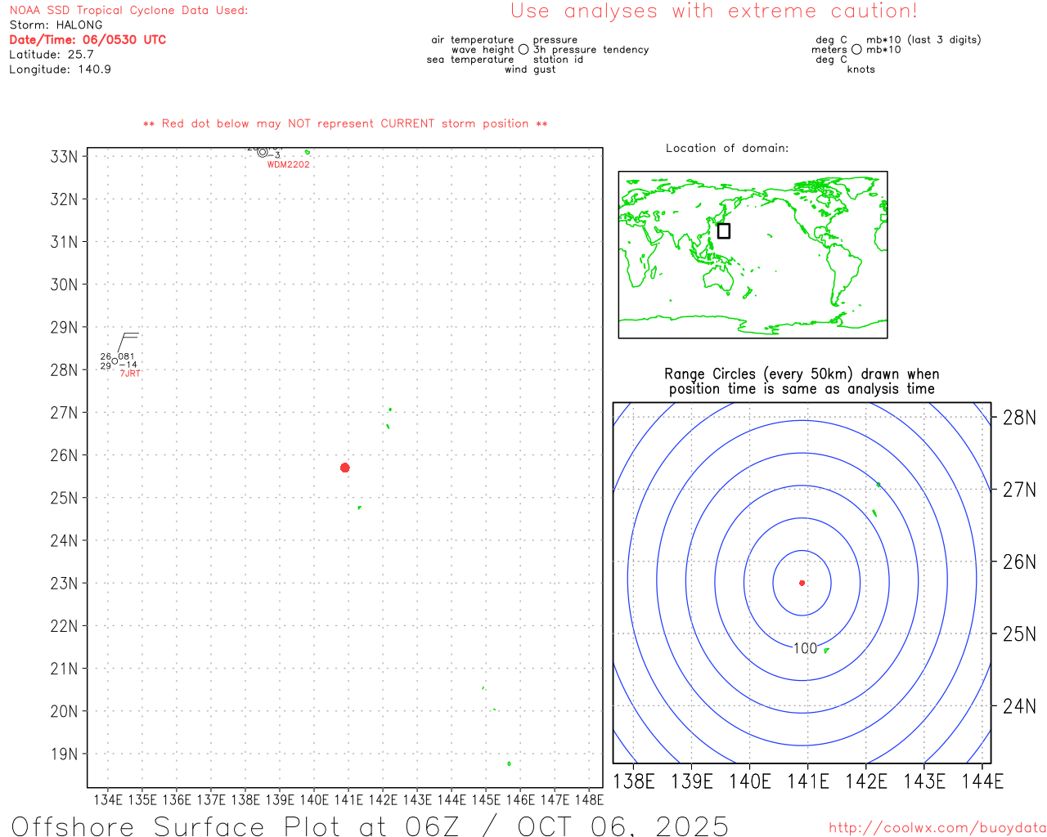Click the left legend circle beside wave height
The width and height of the screenshot is (1047, 837).
coord(523,50)
